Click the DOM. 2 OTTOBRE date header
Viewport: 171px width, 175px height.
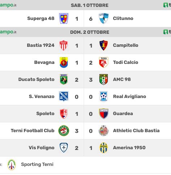90,32
